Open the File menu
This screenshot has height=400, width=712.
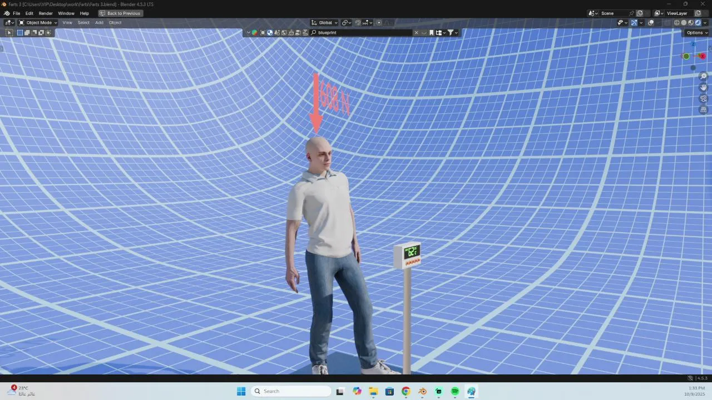tap(17, 13)
